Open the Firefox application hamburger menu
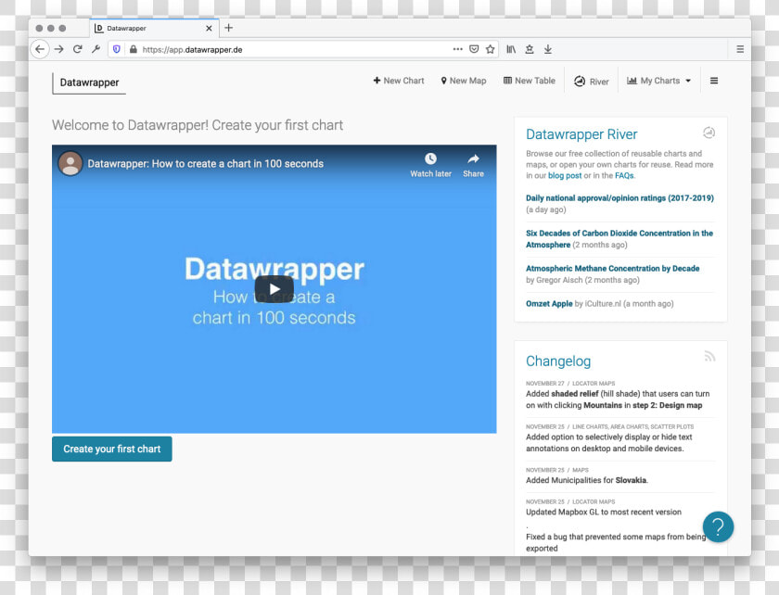The height and width of the screenshot is (595, 779). 740,49
